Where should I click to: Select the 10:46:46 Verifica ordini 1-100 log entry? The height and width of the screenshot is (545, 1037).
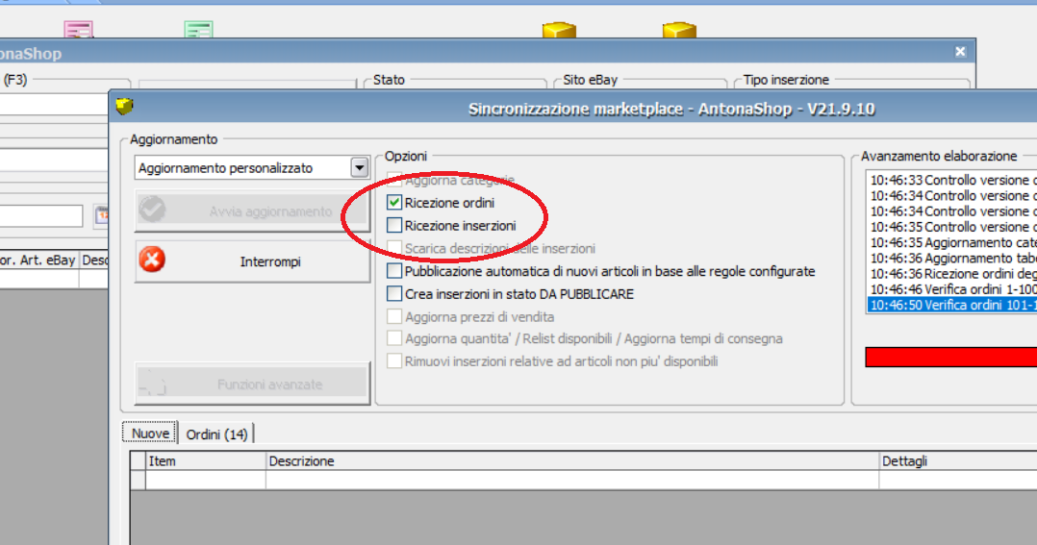(x=952, y=289)
